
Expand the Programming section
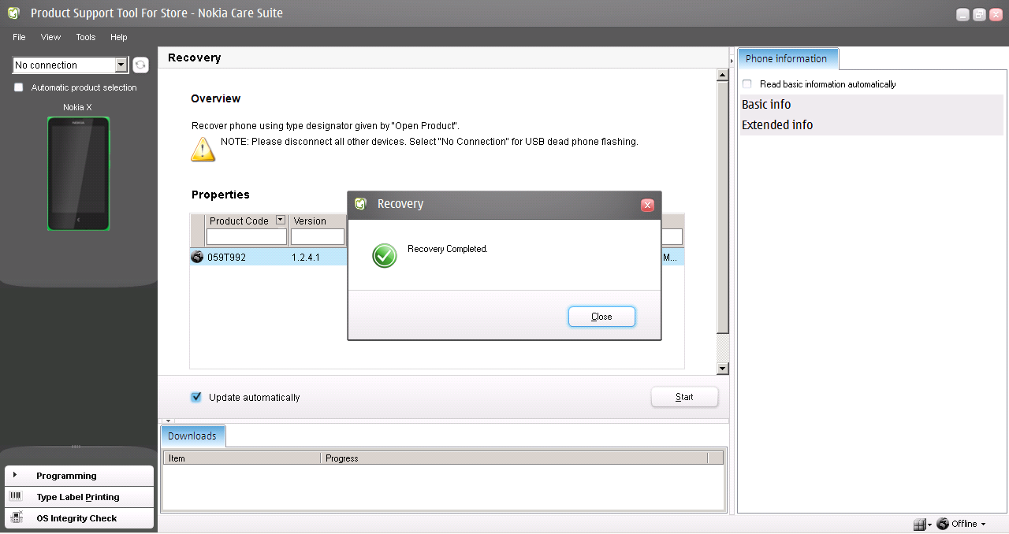[15, 475]
